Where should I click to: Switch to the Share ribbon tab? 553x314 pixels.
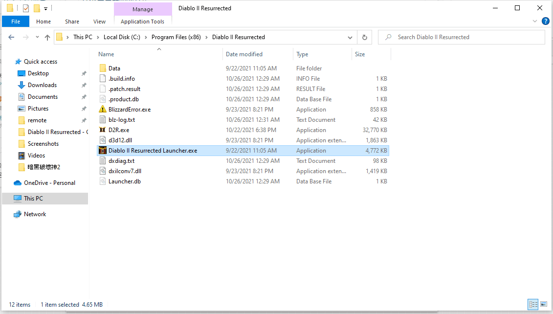click(x=72, y=22)
